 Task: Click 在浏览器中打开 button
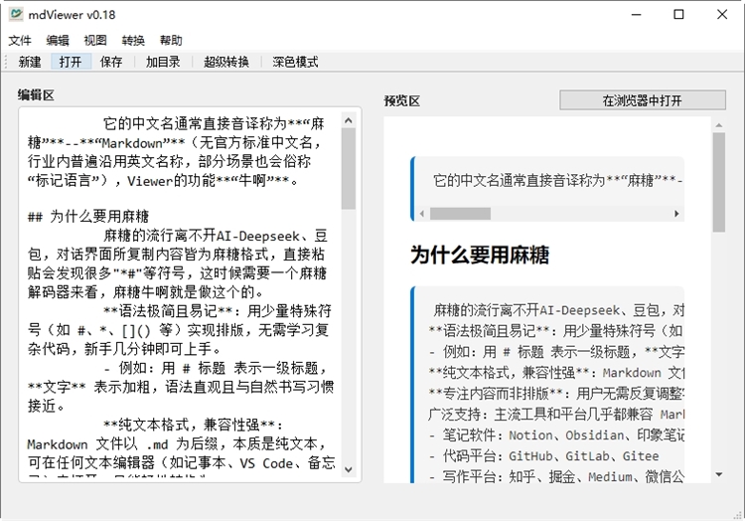click(643, 100)
